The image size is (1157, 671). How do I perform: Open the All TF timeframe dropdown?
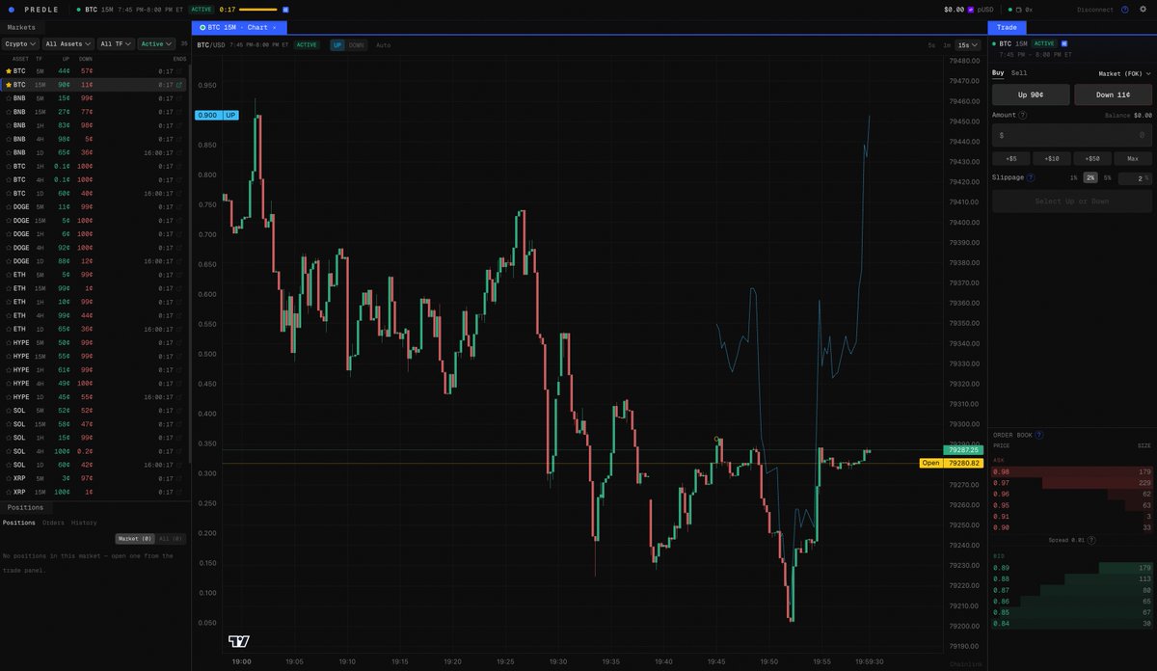[x=116, y=44]
